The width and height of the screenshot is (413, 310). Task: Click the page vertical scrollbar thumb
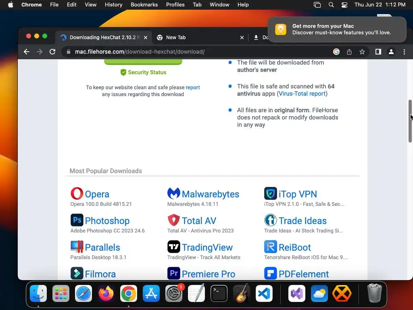point(410,121)
